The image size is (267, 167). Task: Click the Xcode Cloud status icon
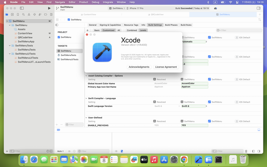(x=215, y=8)
